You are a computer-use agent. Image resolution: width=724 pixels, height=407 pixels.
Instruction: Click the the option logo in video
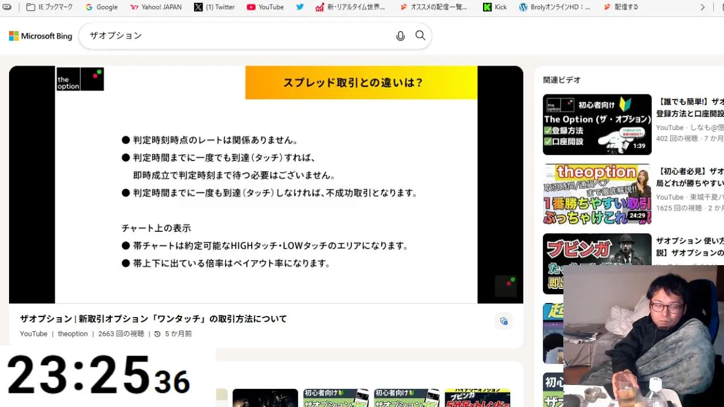pos(80,79)
